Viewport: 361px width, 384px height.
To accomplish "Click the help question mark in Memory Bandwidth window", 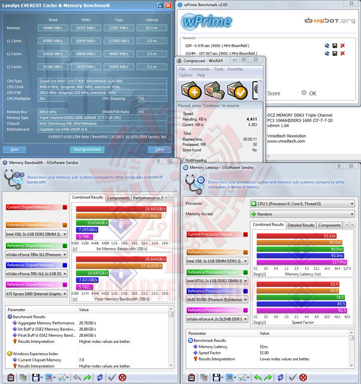I will click(x=158, y=161).
